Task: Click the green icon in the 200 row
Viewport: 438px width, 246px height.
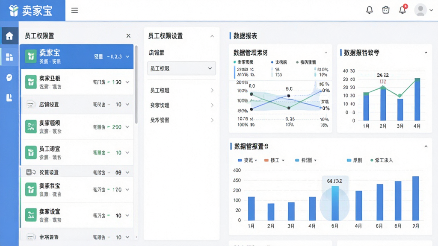Action: click(x=31, y=126)
